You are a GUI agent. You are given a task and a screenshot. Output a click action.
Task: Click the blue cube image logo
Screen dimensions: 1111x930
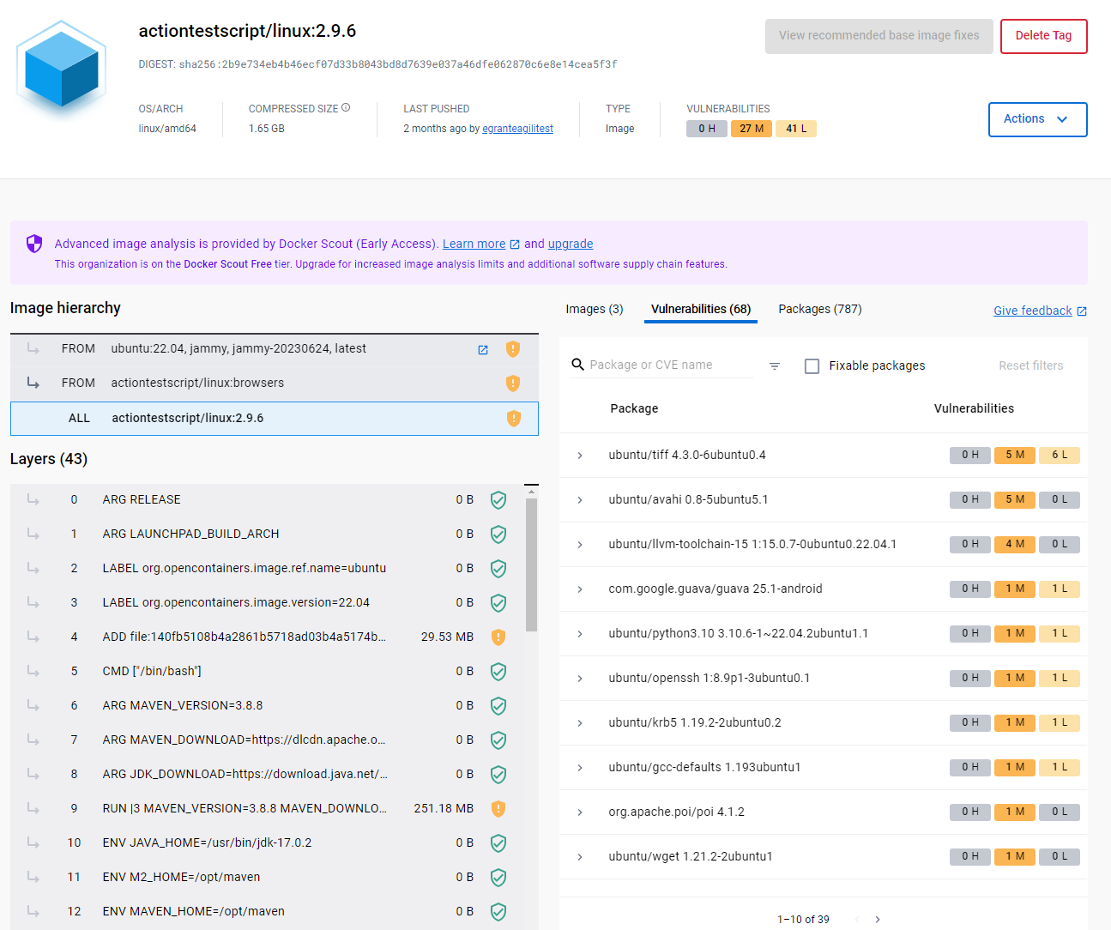click(62, 69)
